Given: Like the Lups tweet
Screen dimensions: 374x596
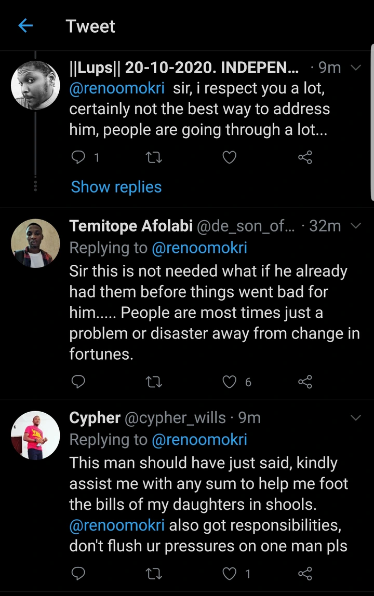Looking at the screenshot, I should tap(230, 157).
